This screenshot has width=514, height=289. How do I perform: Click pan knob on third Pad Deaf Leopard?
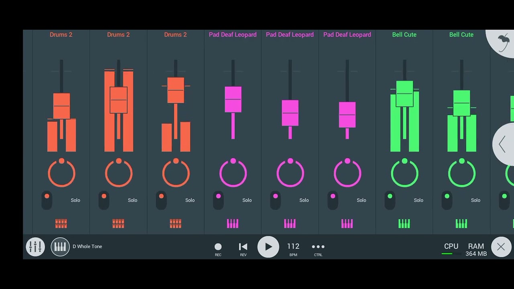tap(347, 173)
